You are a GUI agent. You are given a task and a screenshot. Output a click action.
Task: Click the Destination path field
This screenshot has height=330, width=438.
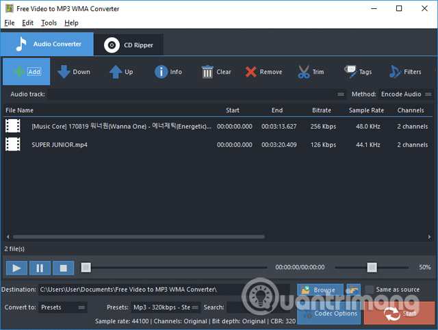(x=164, y=290)
